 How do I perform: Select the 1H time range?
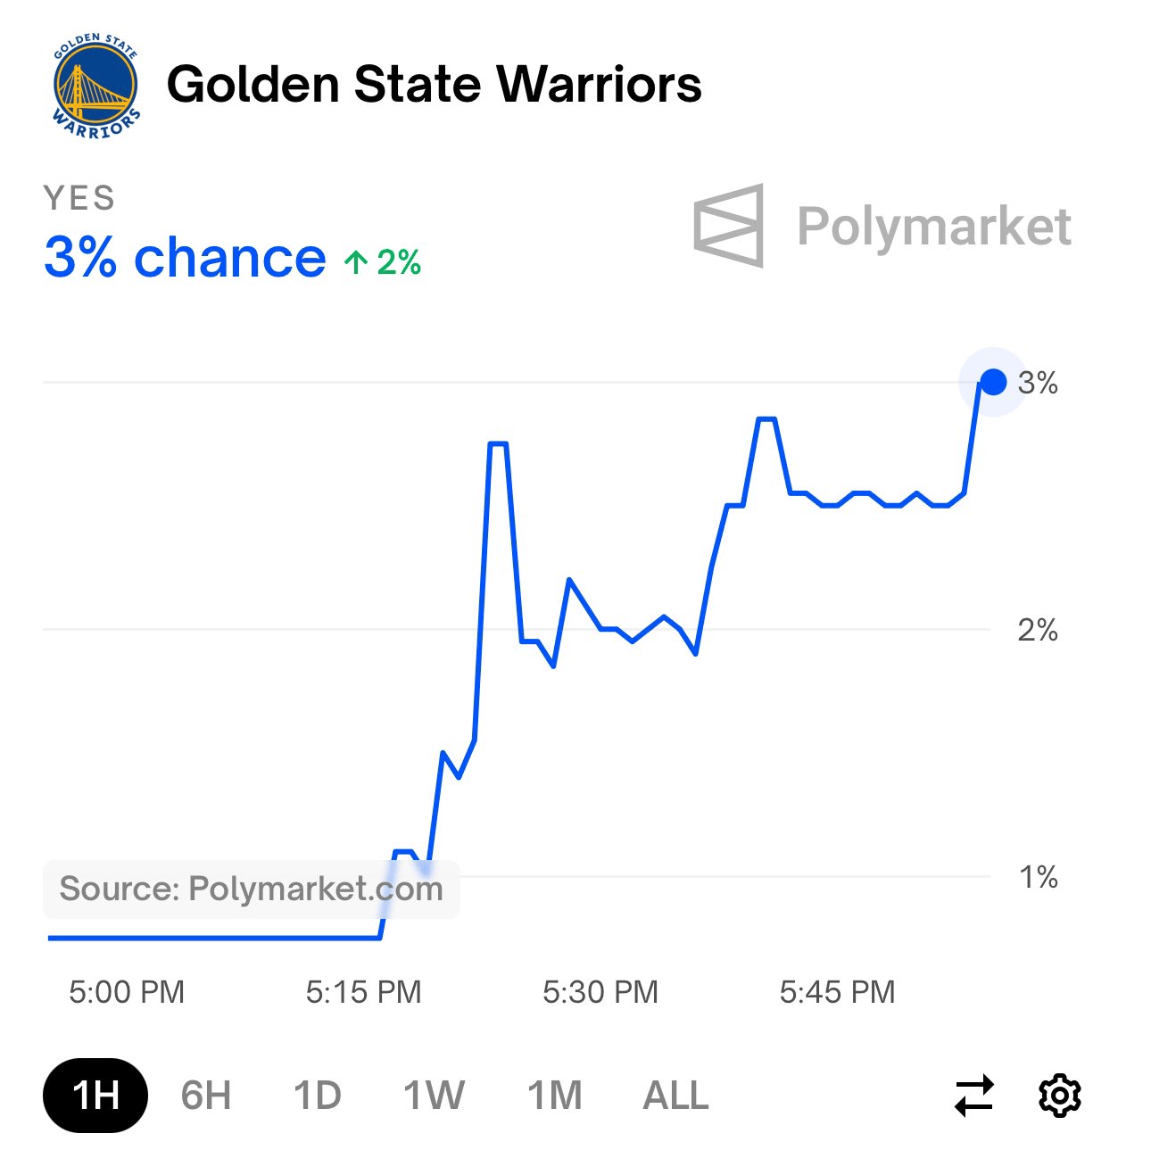tap(95, 1095)
